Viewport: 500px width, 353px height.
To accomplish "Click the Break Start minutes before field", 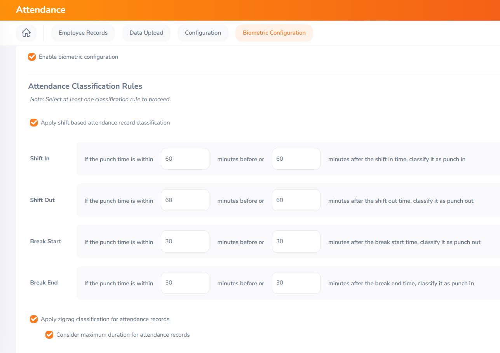I will coord(185,241).
